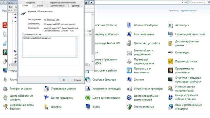
Task: Switch to Управление электропитанием tab
Action: [x=63, y=3]
